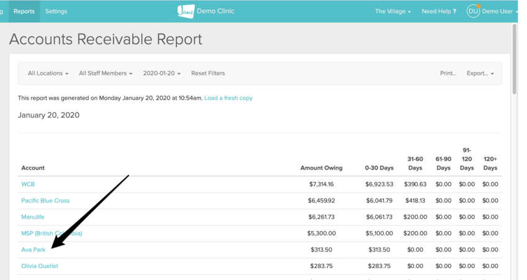This screenshot has height=280, width=527.
Task: Open the Ava Park account
Action: (x=33, y=250)
